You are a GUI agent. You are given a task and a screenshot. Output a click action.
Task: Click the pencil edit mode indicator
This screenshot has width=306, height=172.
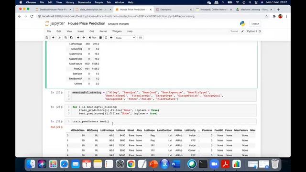[x=242, y=31]
